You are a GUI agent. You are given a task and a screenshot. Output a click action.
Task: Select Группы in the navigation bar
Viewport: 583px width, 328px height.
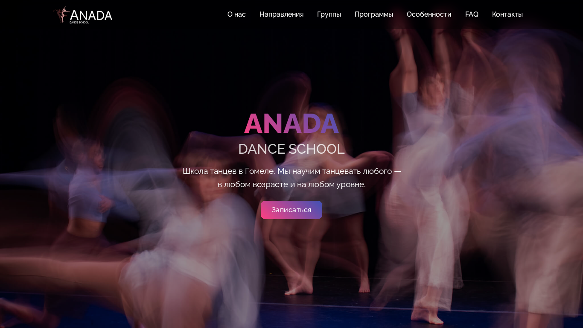coord(329,14)
